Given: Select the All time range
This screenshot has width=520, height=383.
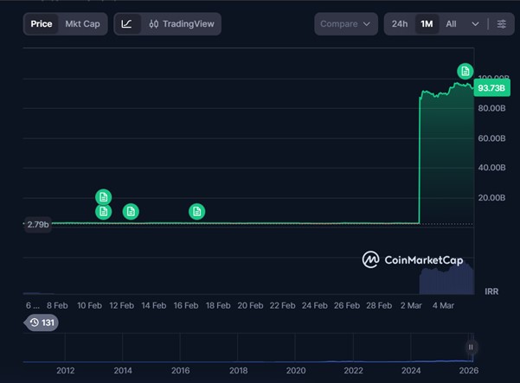Looking at the screenshot, I should pyautogui.click(x=451, y=24).
